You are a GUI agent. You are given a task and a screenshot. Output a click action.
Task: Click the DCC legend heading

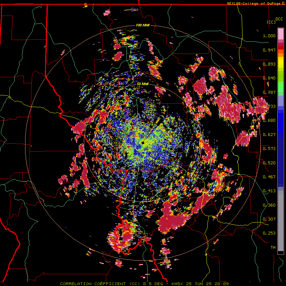[x=279, y=19]
